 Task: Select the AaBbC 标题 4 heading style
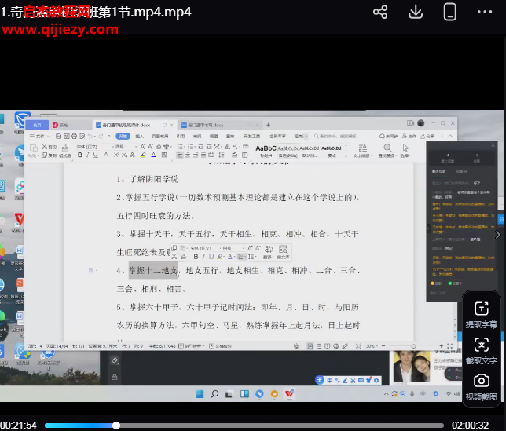[266, 151]
